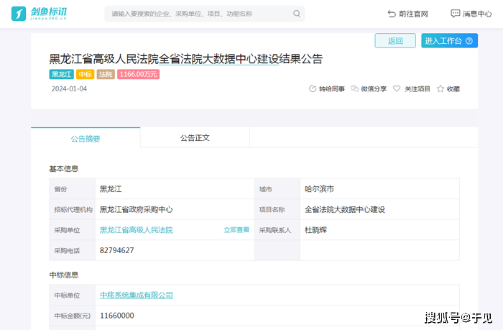503x330 pixels.
Task: Click the 消息中心 text link
Action: (x=477, y=14)
